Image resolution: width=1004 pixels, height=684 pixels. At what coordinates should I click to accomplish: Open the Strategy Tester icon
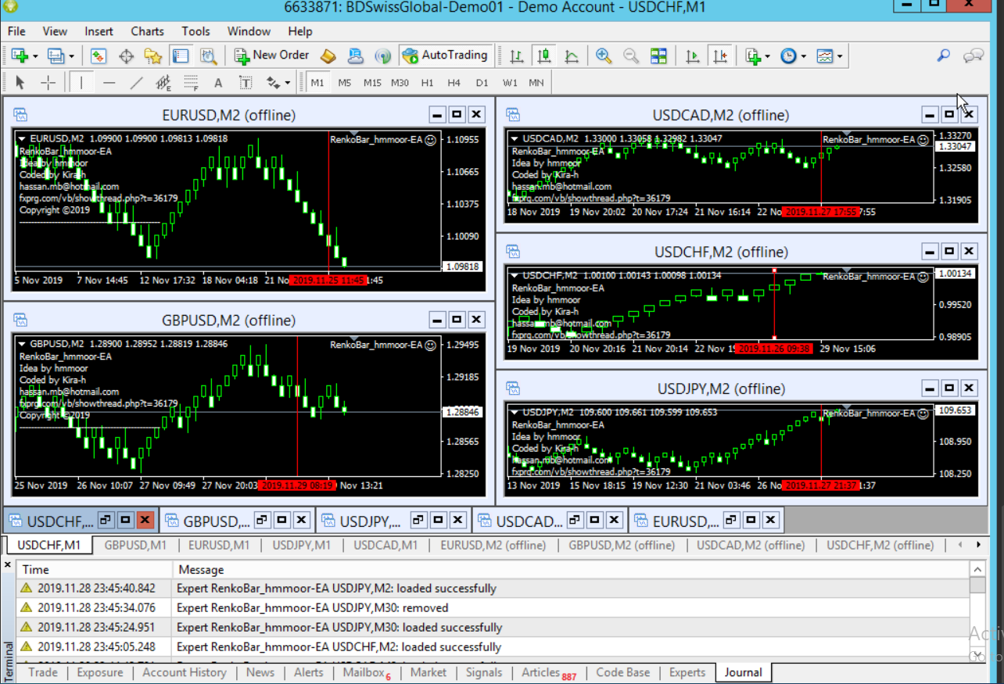208,56
